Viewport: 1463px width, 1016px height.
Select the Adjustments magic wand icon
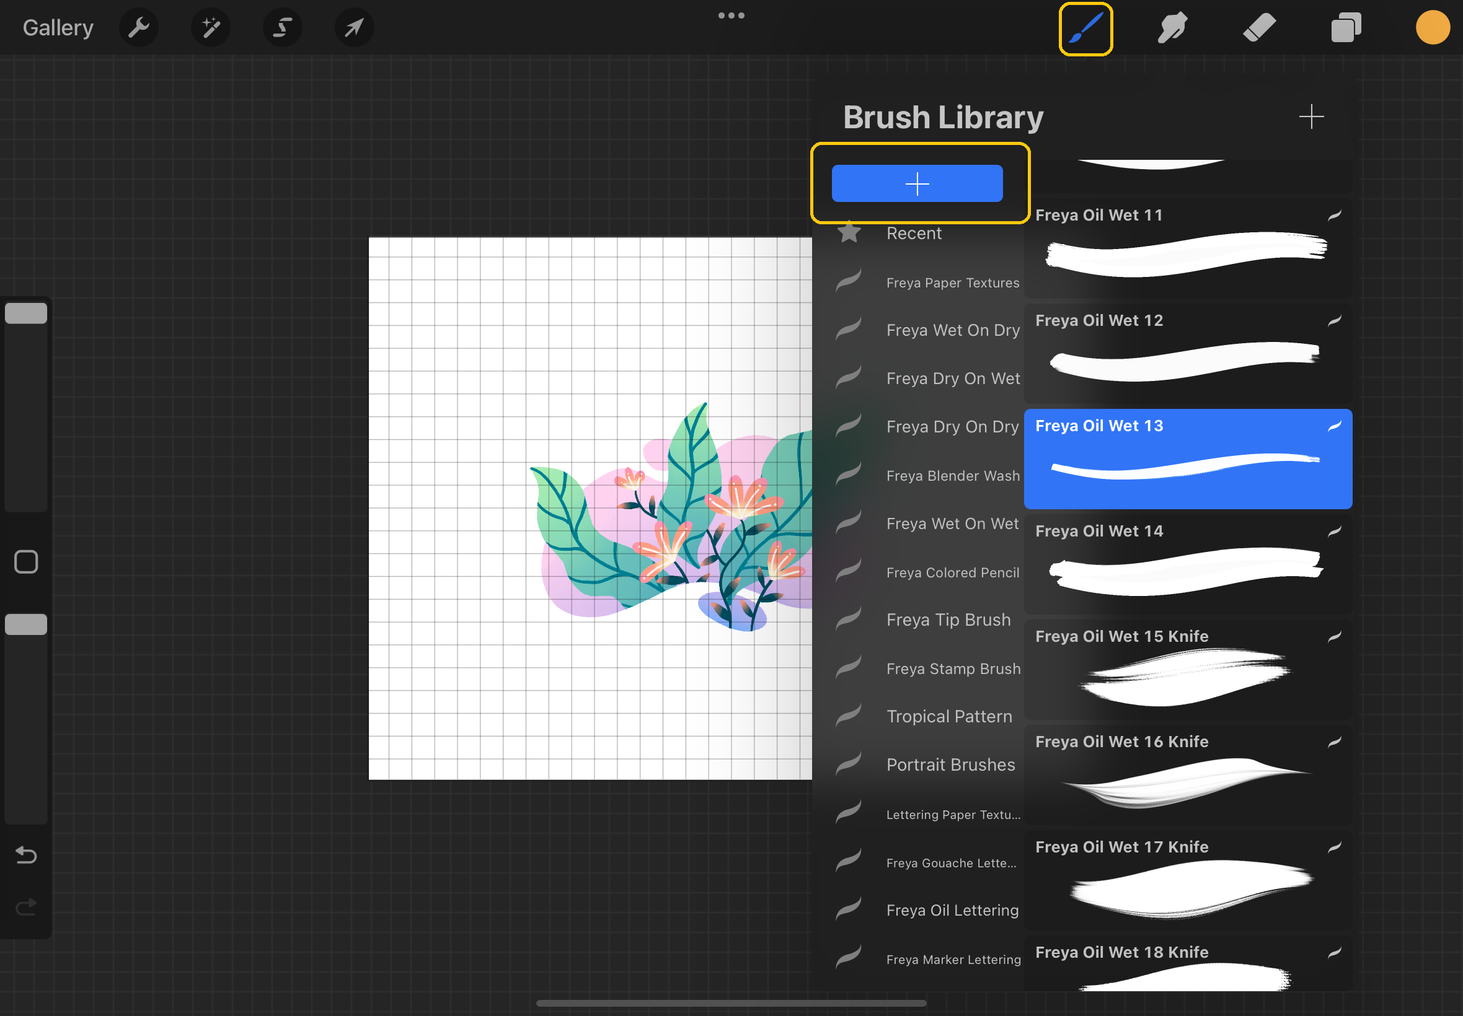point(211,27)
